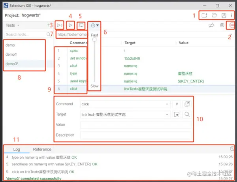Start recording with REC button
The image size is (237, 182).
click(x=231, y=25)
